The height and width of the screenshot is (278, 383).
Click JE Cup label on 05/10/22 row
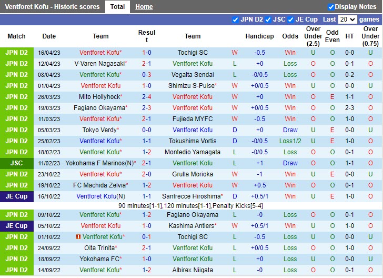click(17, 226)
